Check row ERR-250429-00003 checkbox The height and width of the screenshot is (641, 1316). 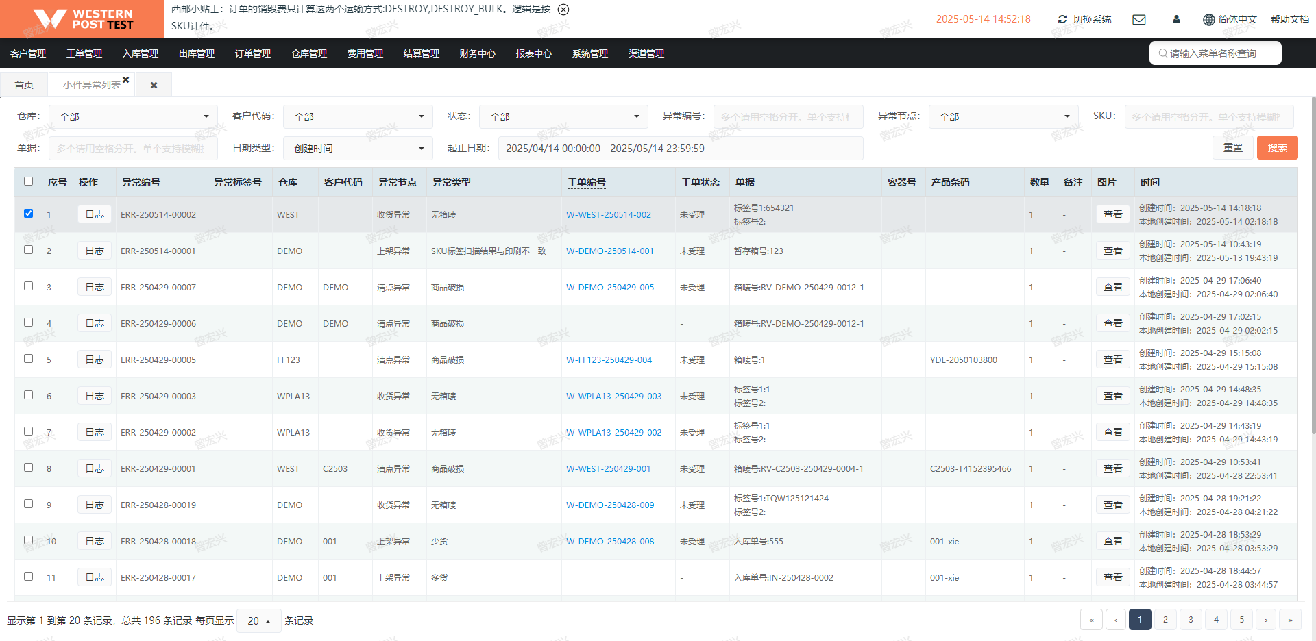(28, 394)
